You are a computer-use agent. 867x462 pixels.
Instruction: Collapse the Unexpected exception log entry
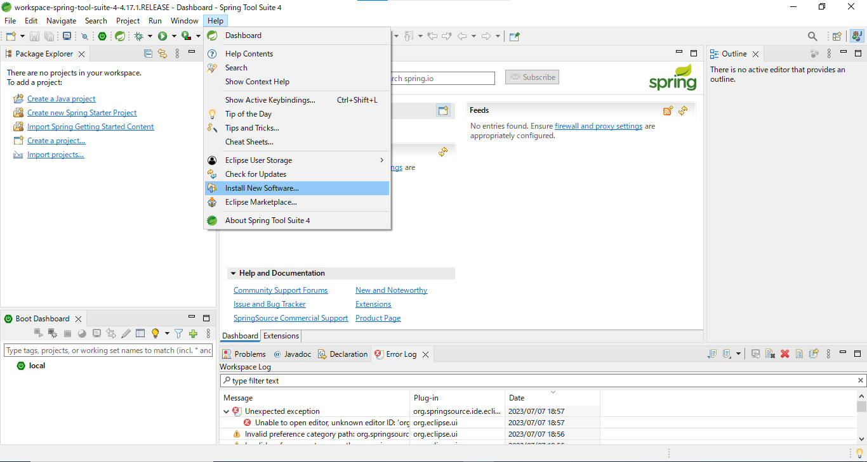pyautogui.click(x=226, y=411)
